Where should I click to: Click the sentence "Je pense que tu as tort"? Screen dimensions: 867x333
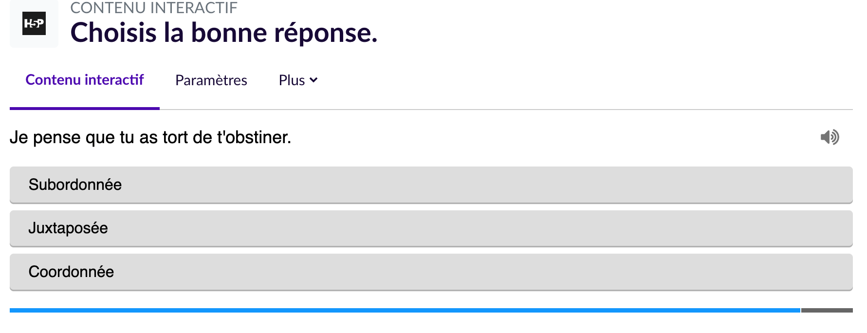click(97, 137)
